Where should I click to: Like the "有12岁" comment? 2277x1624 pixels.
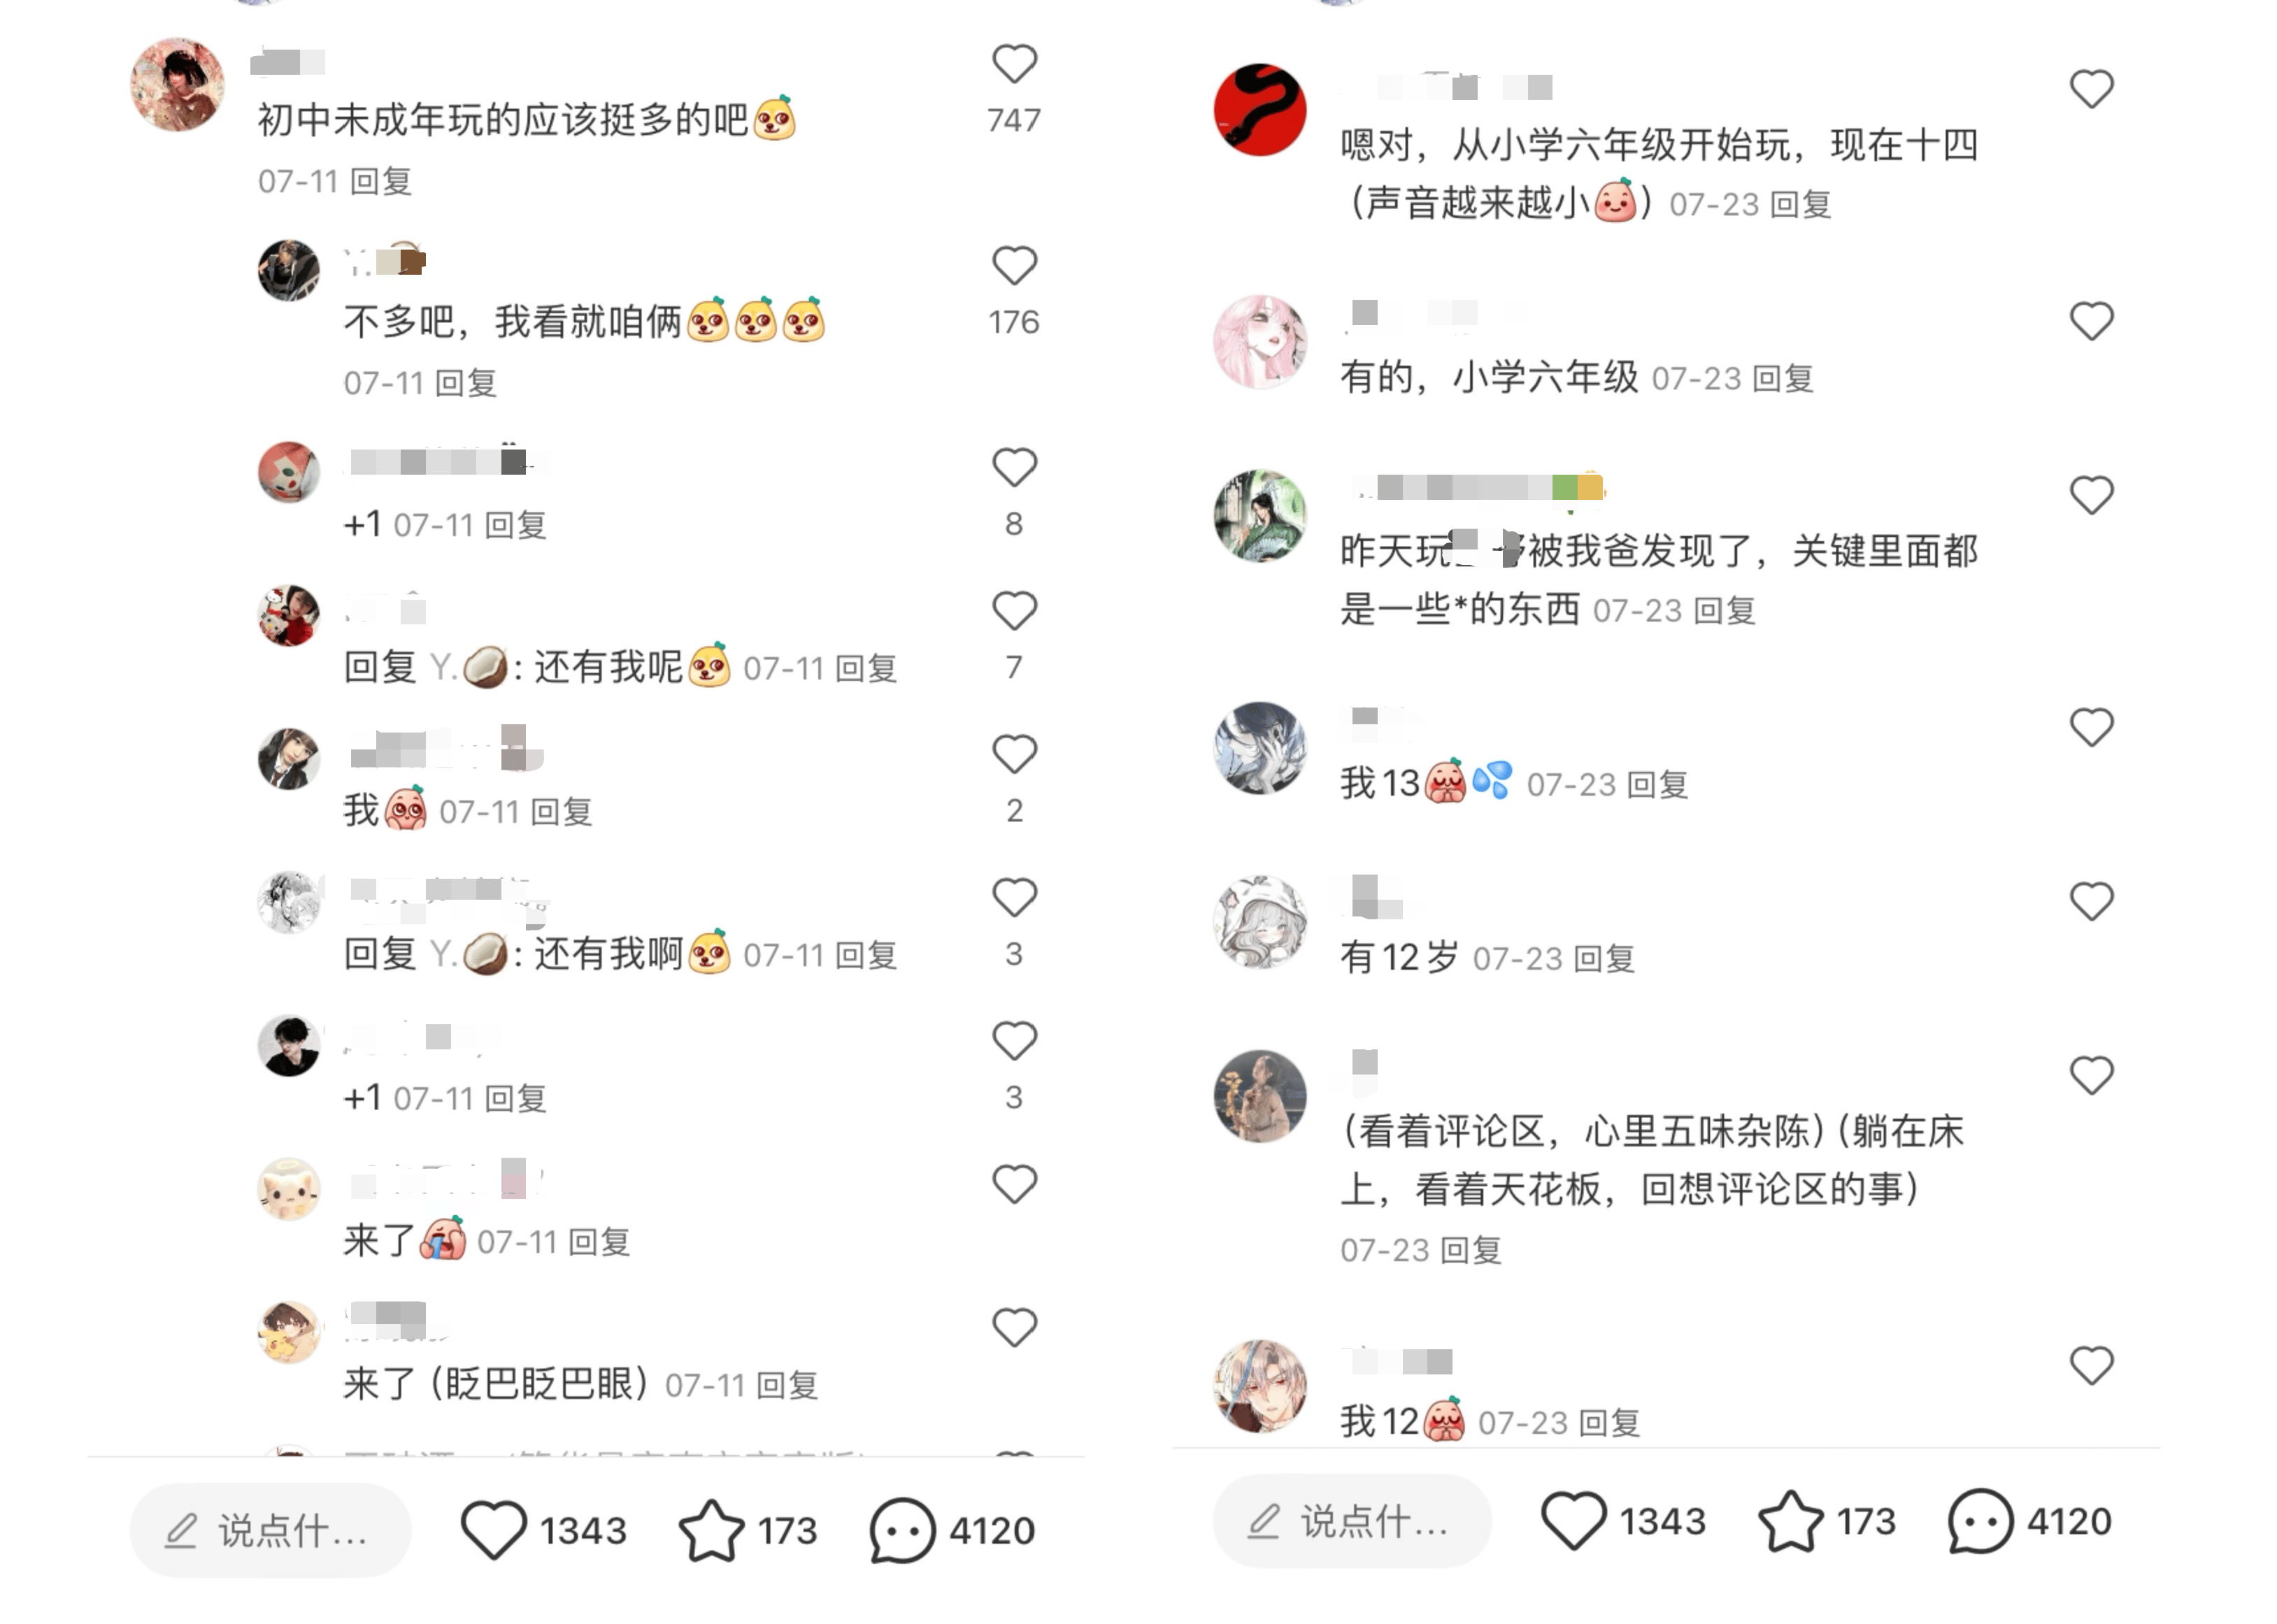pyautogui.click(x=2091, y=901)
